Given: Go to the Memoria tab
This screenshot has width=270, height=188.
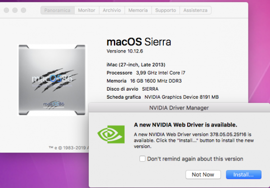Looking at the screenshot, I should point(138,10).
